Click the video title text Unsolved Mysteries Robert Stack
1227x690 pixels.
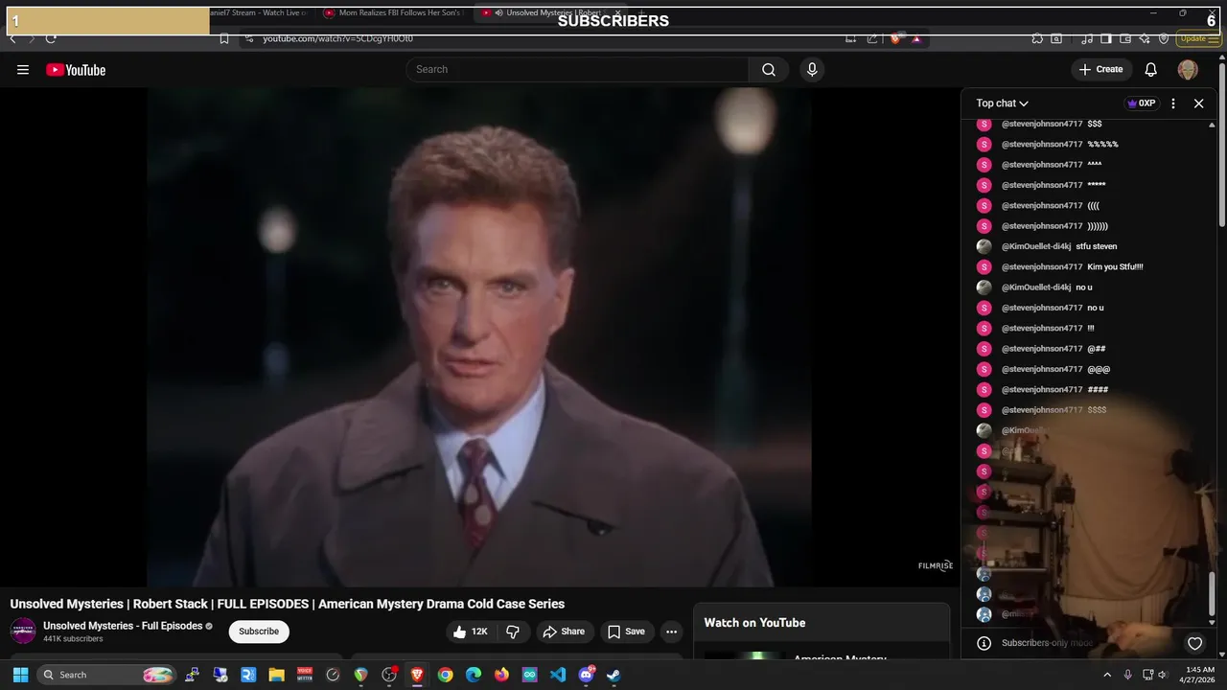pyautogui.click(x=288, y=604)
